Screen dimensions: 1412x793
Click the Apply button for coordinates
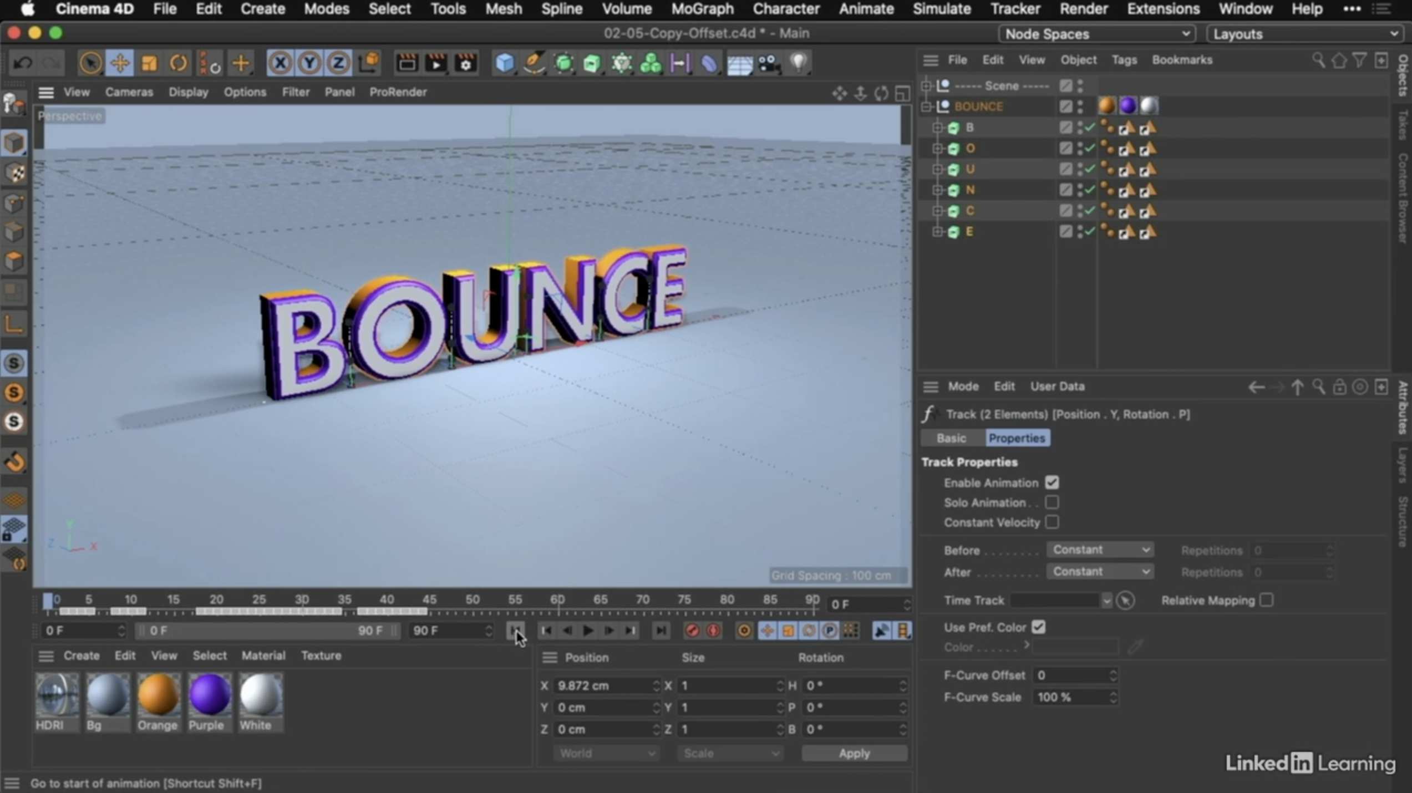(x=854, y=753)
